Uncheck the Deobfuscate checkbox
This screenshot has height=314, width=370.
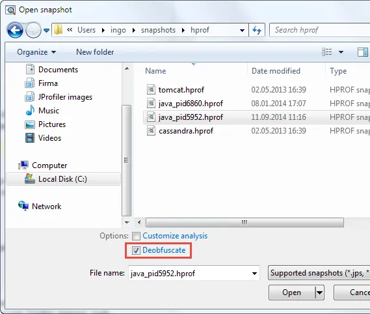coord(136,250)
